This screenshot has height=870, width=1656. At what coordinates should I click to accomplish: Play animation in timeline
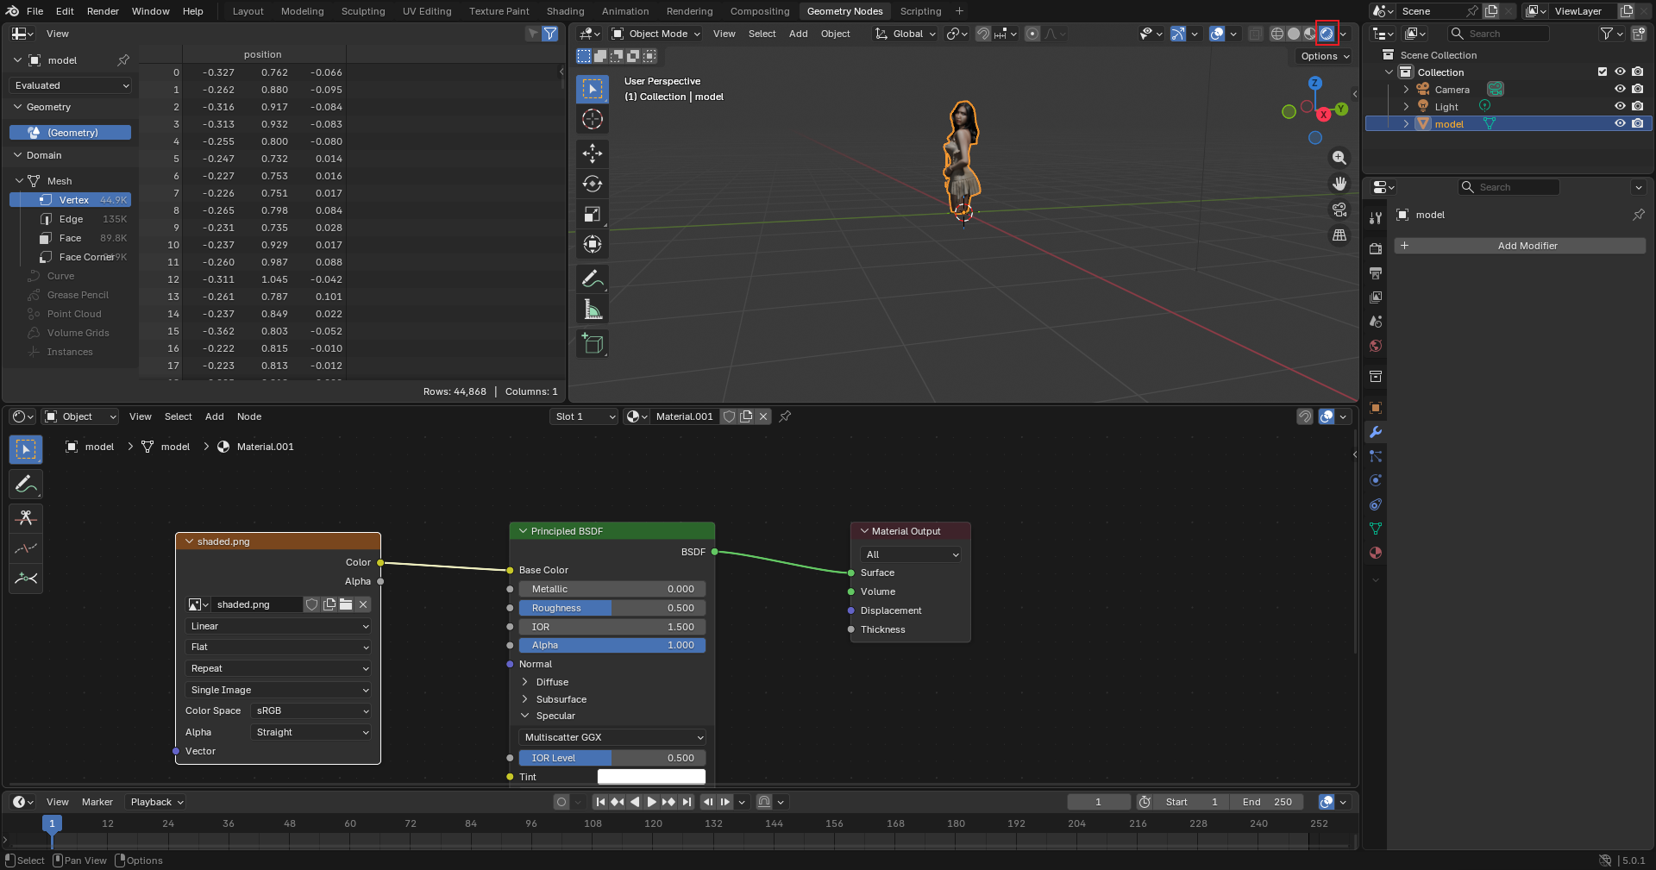(x=651, y=802)
